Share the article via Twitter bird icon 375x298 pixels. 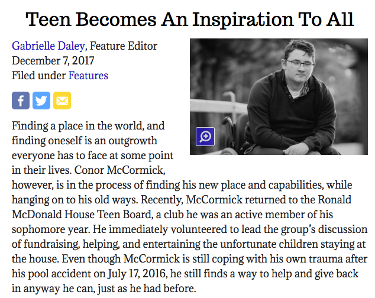coord(41,101)
